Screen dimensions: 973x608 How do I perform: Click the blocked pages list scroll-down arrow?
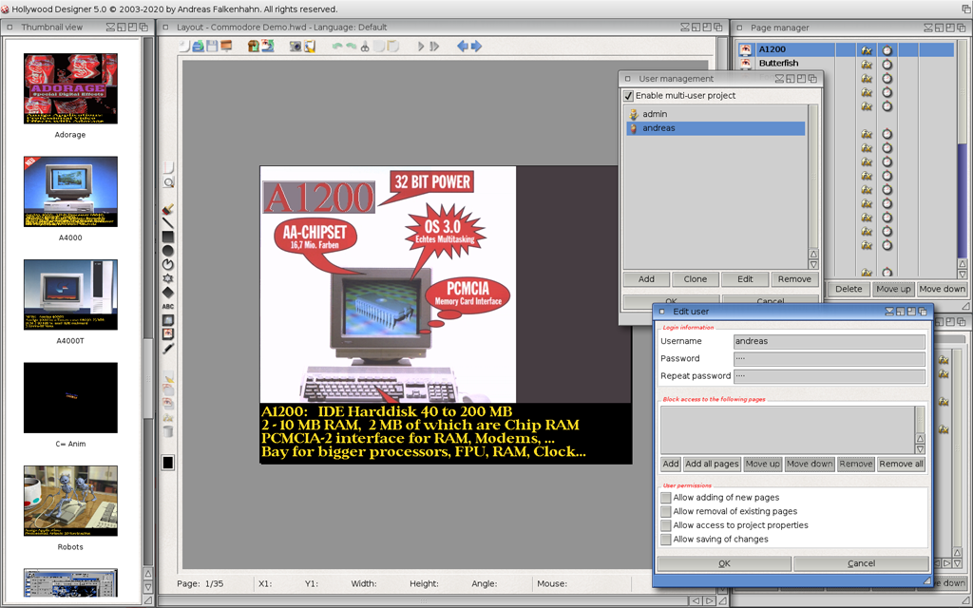click(x=920, y=449)
